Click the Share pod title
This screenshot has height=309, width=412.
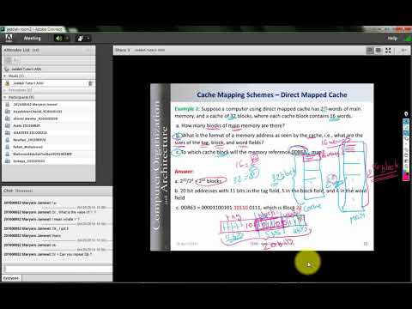pyautogui.click(x=123, y=50)
